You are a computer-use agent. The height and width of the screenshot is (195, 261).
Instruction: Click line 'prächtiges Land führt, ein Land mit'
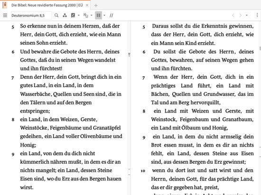[203, 86]
